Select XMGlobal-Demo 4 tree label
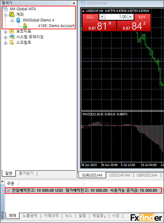164x223 pixels. click(x=39, y=20)
